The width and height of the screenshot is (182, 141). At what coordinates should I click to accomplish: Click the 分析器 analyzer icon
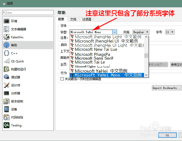[6, 93]
